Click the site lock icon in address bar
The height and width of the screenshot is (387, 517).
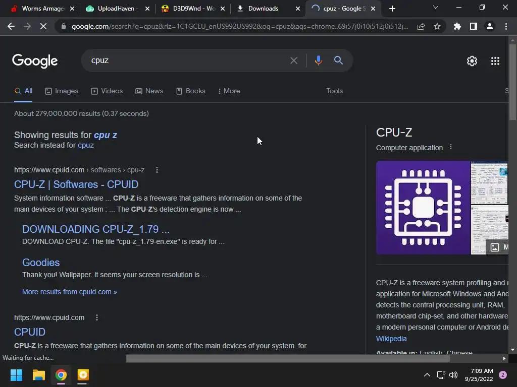tap(64, 26)
